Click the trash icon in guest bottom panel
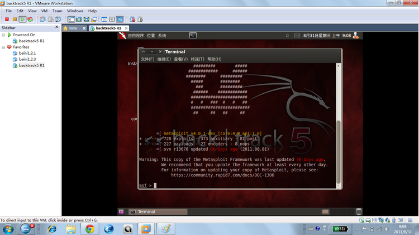 359,212
